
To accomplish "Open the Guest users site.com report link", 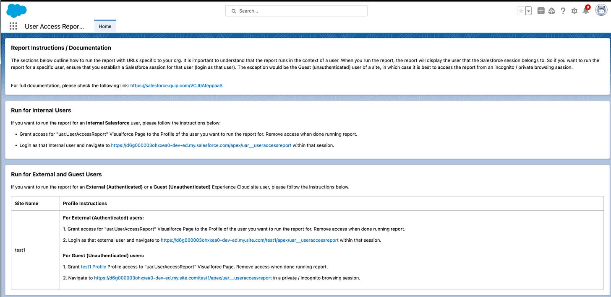I will 183,278.
